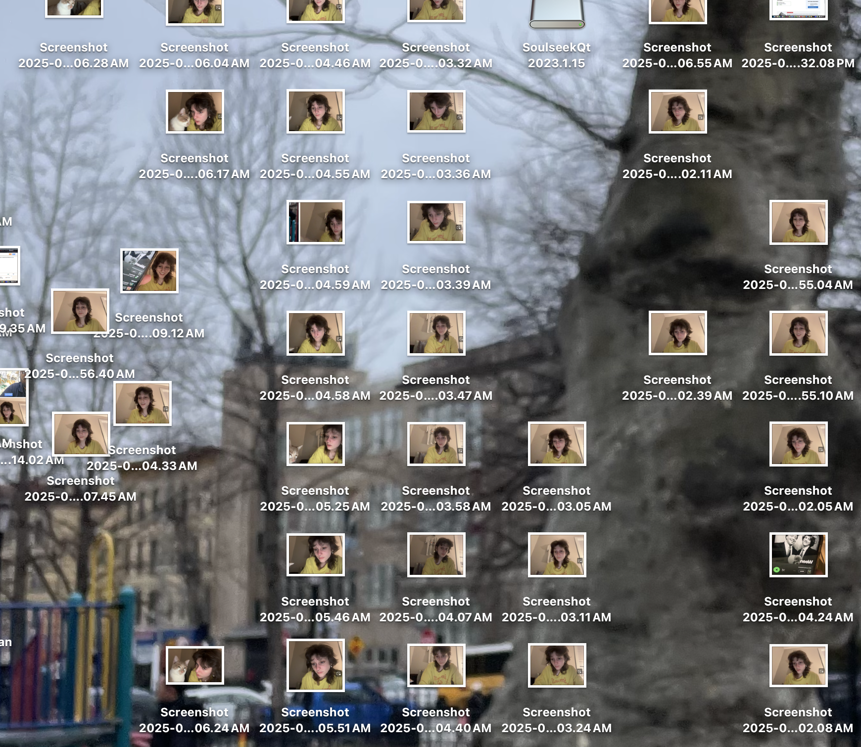
Task: Click the screenshot thumbnail ending 02.08 AM
Action: (x=798, y=665)
